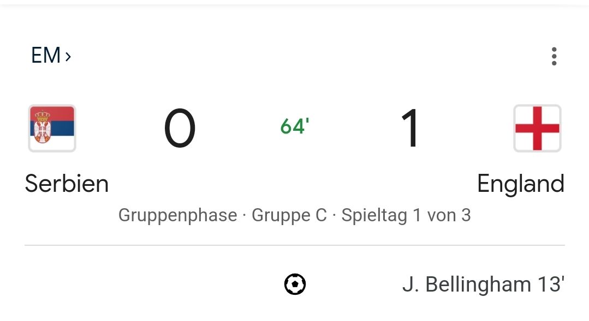Image resolution: width=589 pixels, height=321 pixels.
Task: Select the Serbien team name
Action: [x=67, y=184]
